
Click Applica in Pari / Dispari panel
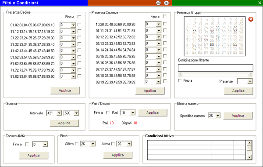153,113
